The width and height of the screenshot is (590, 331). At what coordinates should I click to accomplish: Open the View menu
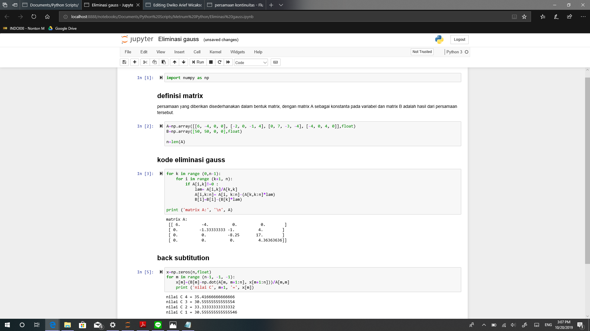click(x=161, y=52)
